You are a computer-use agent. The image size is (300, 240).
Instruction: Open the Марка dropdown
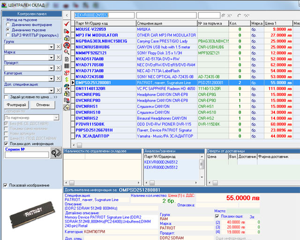click(x=51, y=58)
